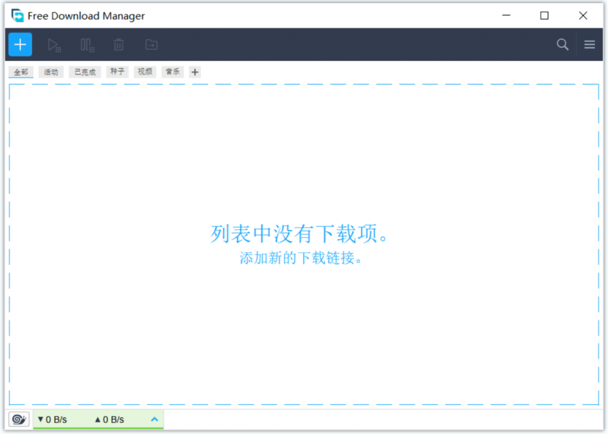Expand the speed panel chevron

[153, 419]
